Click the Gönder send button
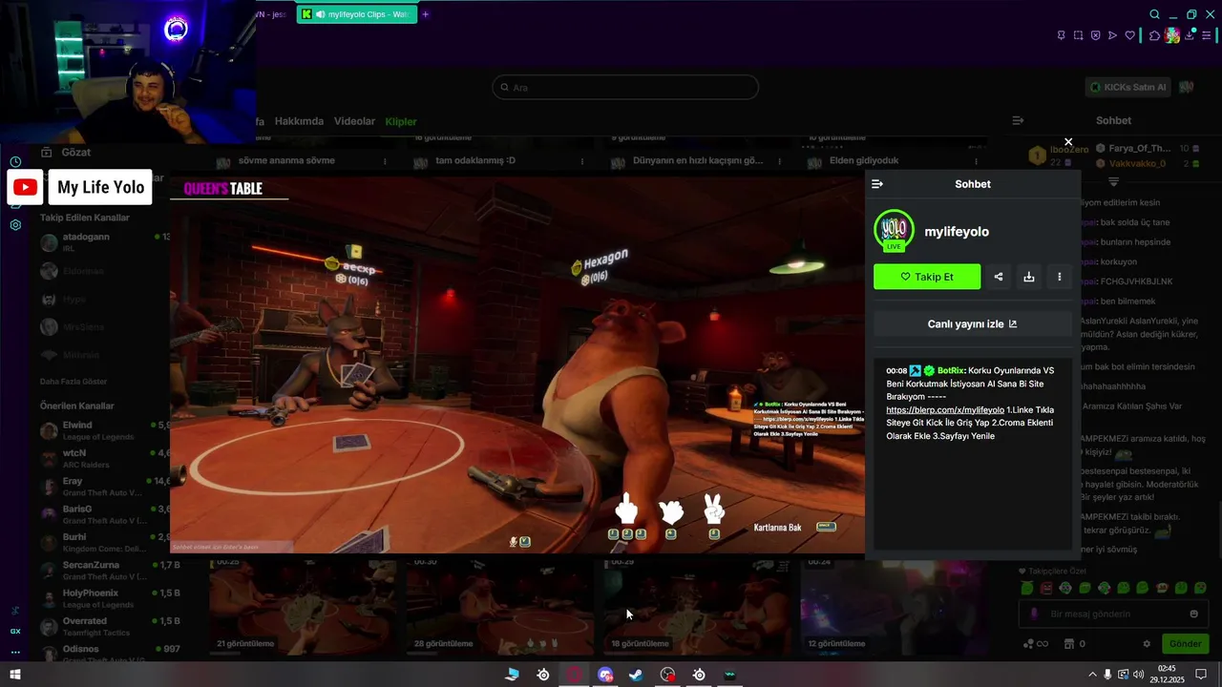Screen dimensions: 1222x687 click(x=1185, y=644)
